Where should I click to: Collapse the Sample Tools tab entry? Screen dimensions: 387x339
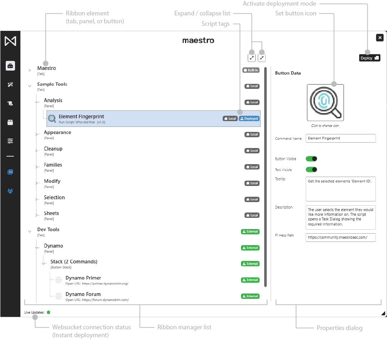pyautogui.click(x=30, y=86)
